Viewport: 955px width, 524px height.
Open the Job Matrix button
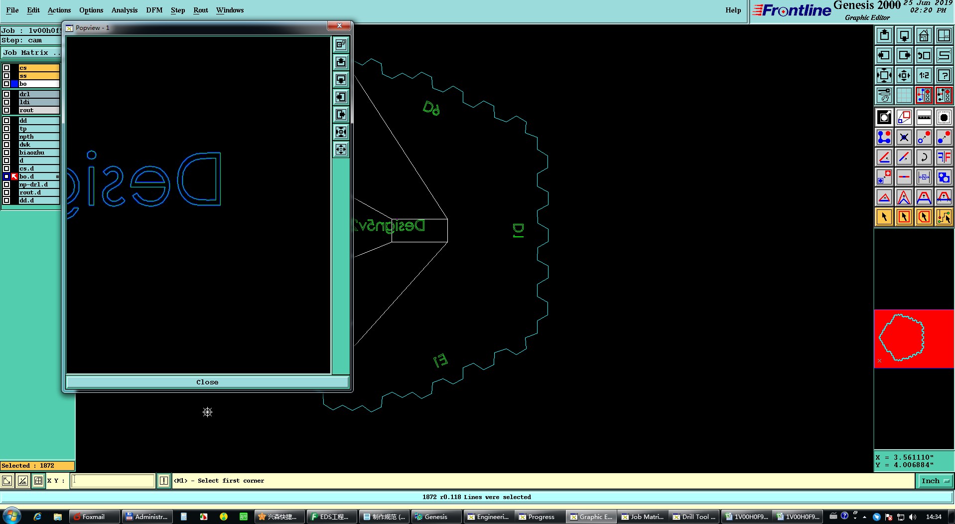[x=31, y=52]
